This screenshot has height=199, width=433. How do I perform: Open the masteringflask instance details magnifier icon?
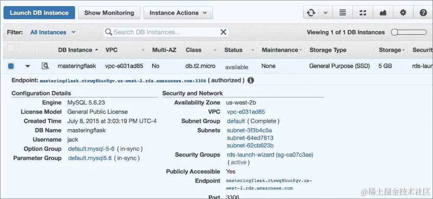[45, 66]
